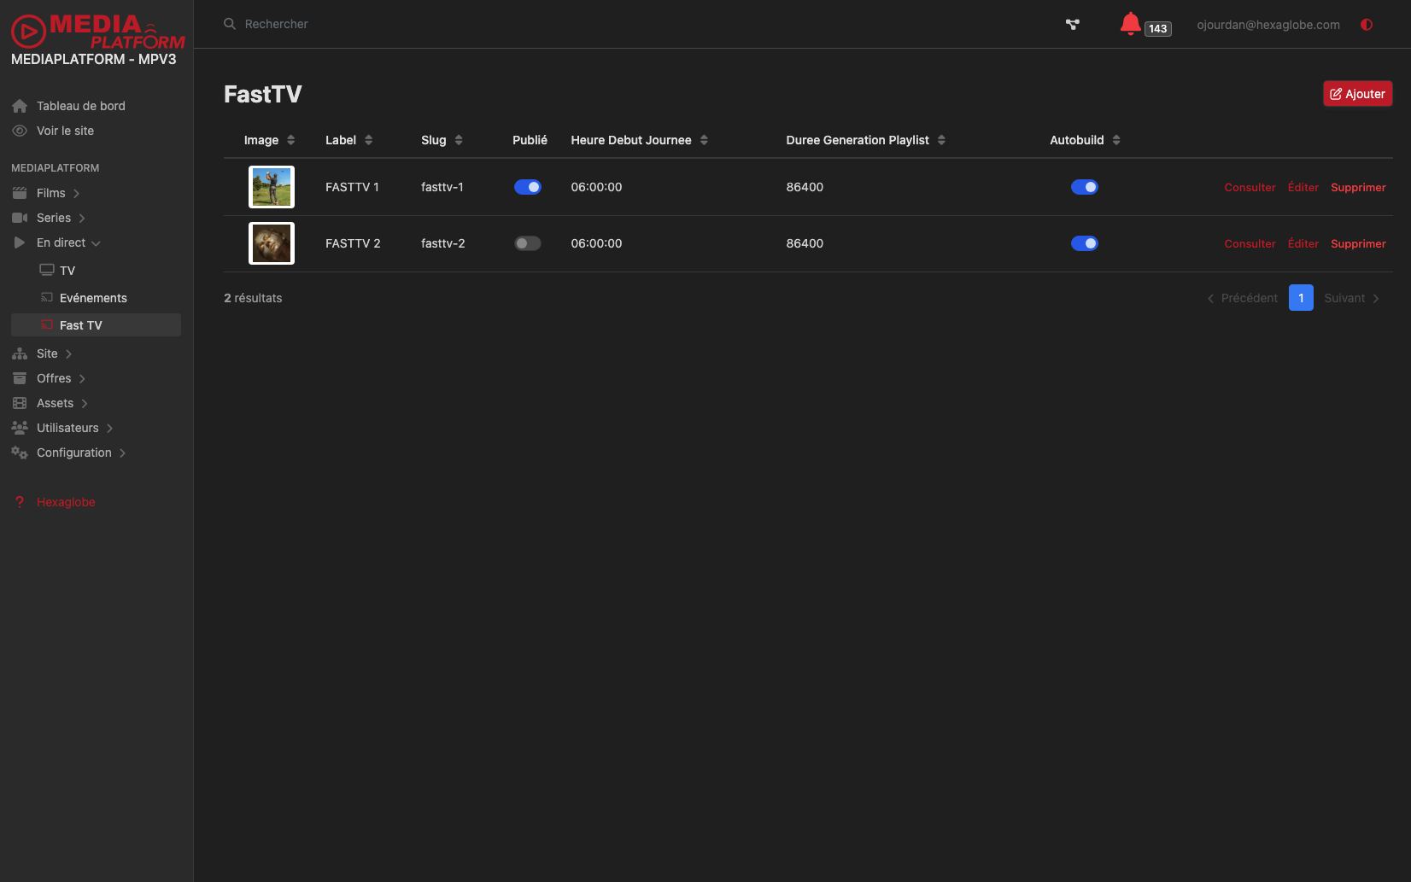Click the Tableau de bord home icon
Image resolution: width=1411 pixels, height=882 pixels.
tap(20, 106)
